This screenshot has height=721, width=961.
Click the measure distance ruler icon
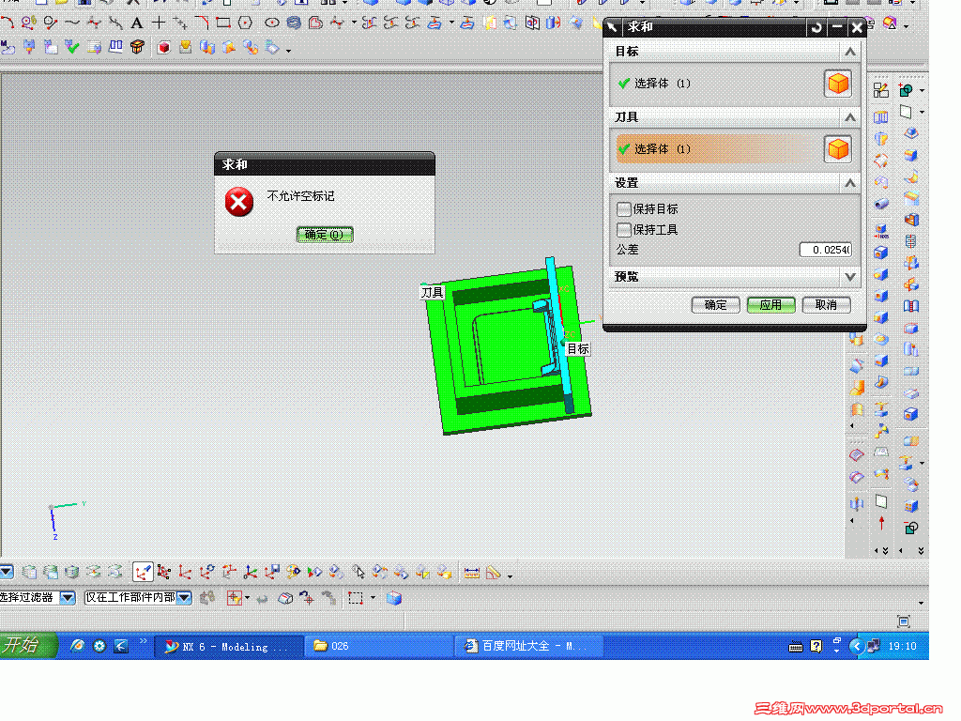click(472, 574)
